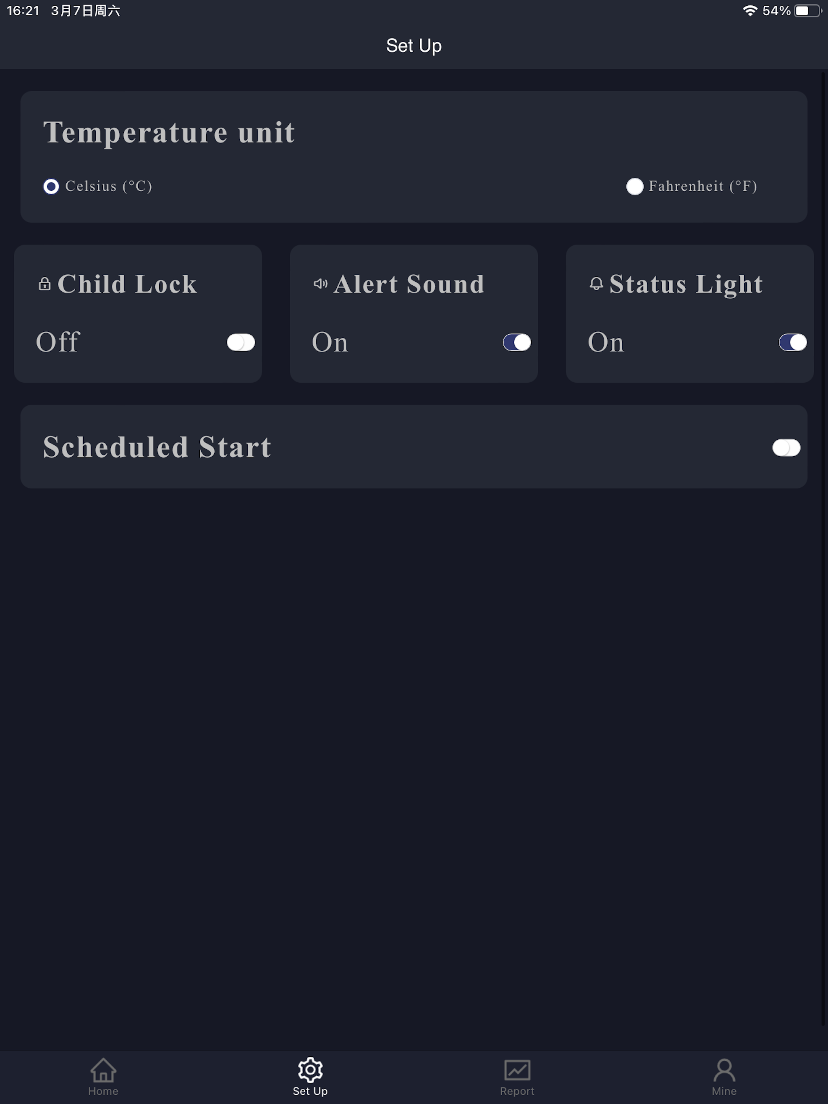This screenshot has height=1104, width=828.
Task: Disable the Status Light switch
Action: [792, 342]
